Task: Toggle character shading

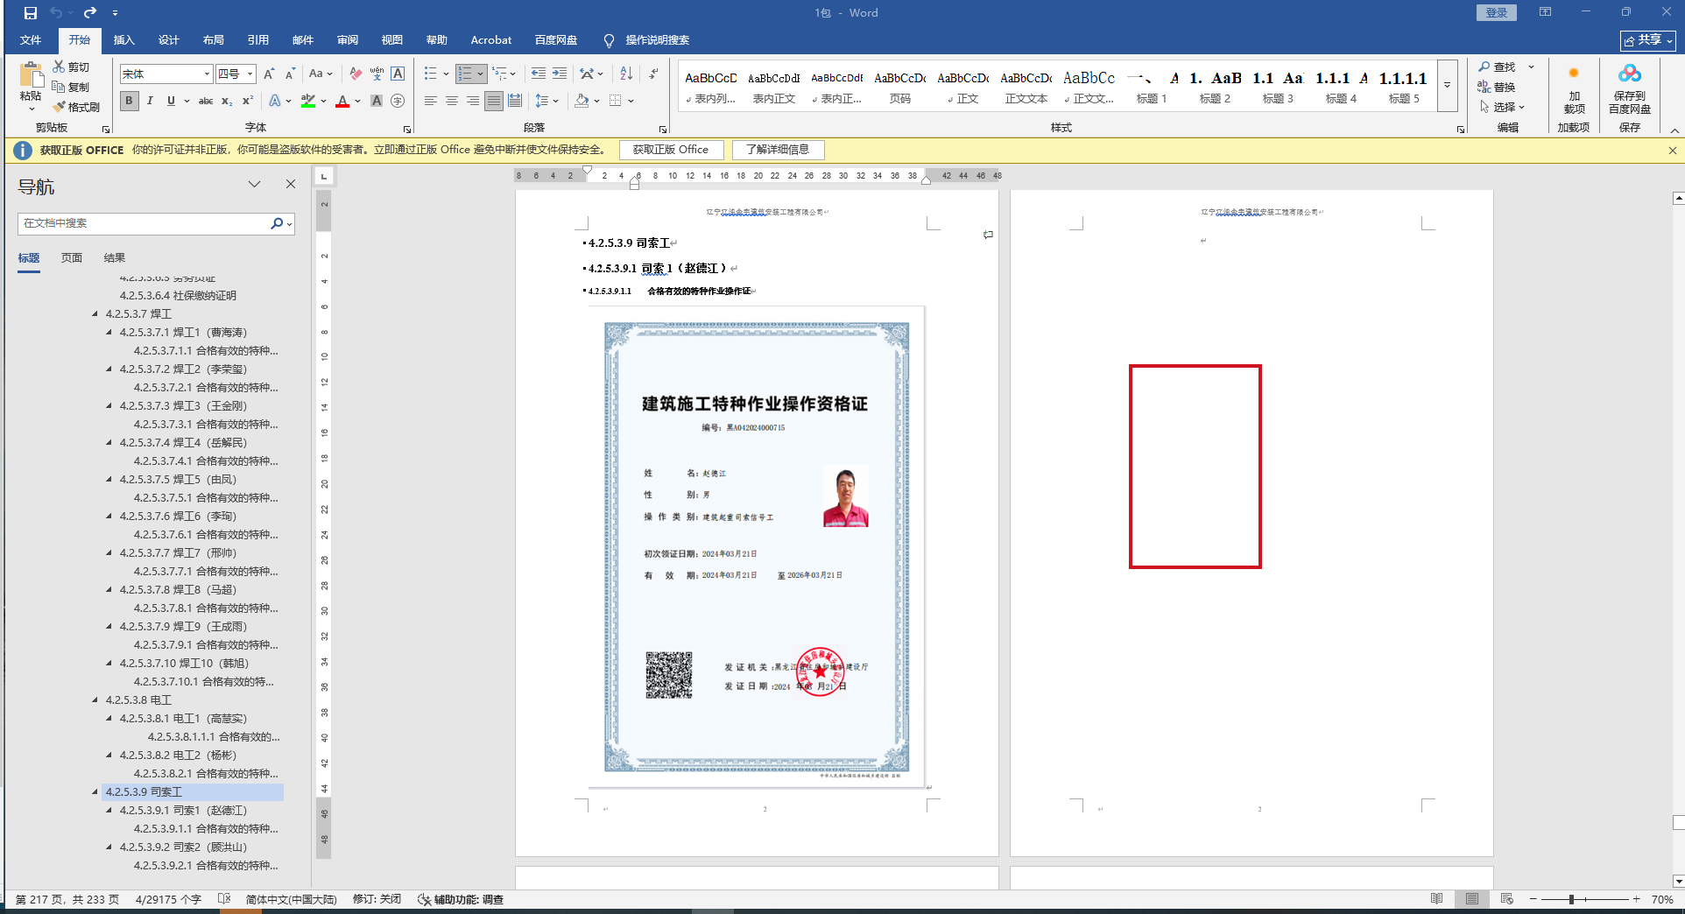Action: point(377,101)
